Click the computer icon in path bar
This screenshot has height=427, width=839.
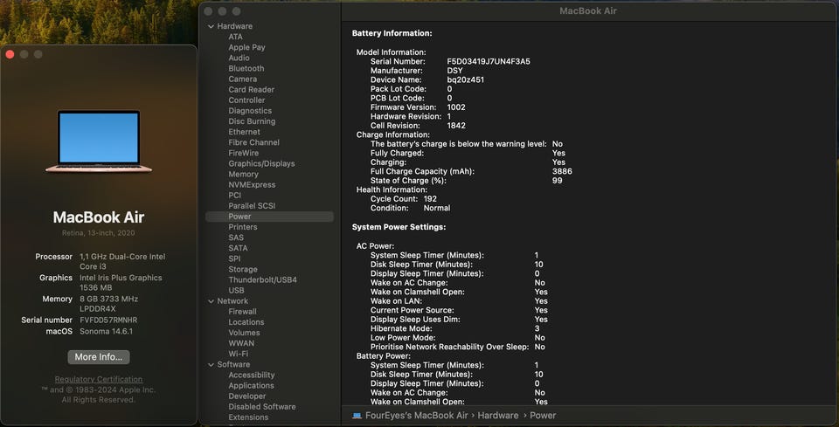357,416
